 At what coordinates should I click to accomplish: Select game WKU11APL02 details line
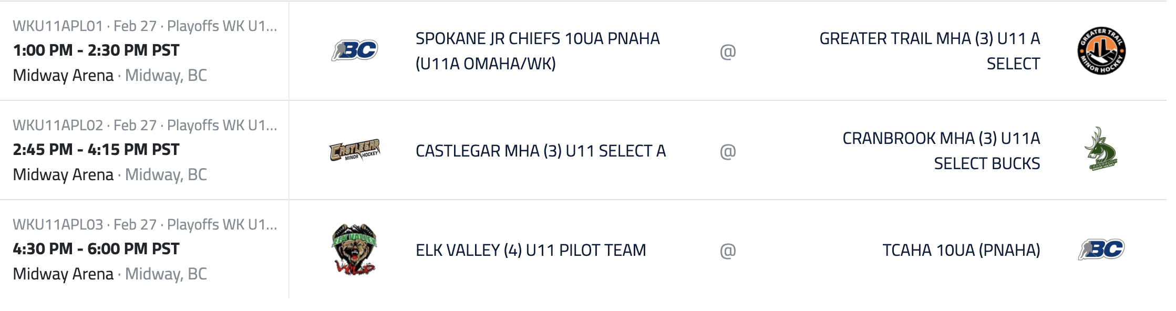coord(145,126)
